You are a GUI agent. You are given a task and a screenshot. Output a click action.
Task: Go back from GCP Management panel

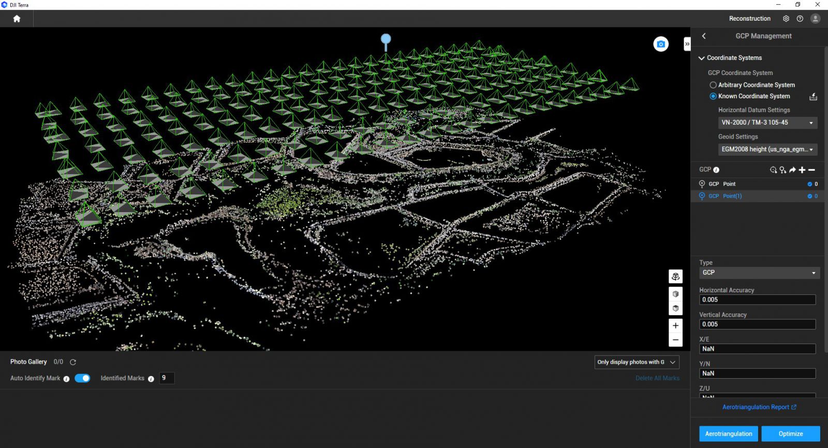tap(704, 36)
